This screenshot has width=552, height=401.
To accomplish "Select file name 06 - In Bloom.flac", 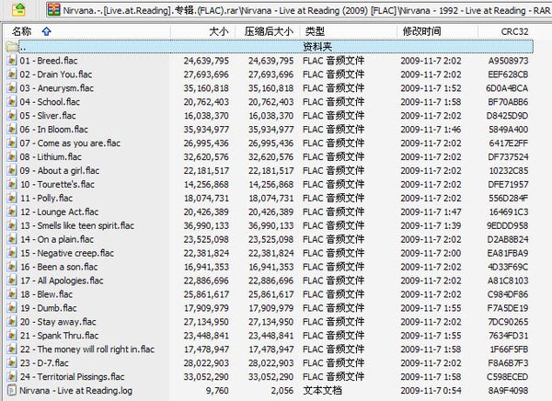I will click(54, 129).
